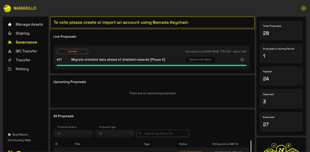Image resolution: width=310 pixels, height=152 pixels.
Task: Click the bug icon beside Bug Report
Action: 9,135
